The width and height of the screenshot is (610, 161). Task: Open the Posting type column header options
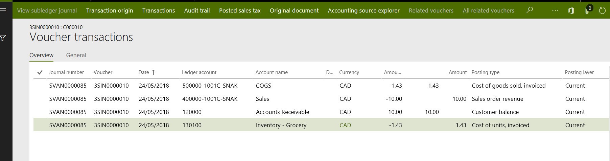[485, 72]
